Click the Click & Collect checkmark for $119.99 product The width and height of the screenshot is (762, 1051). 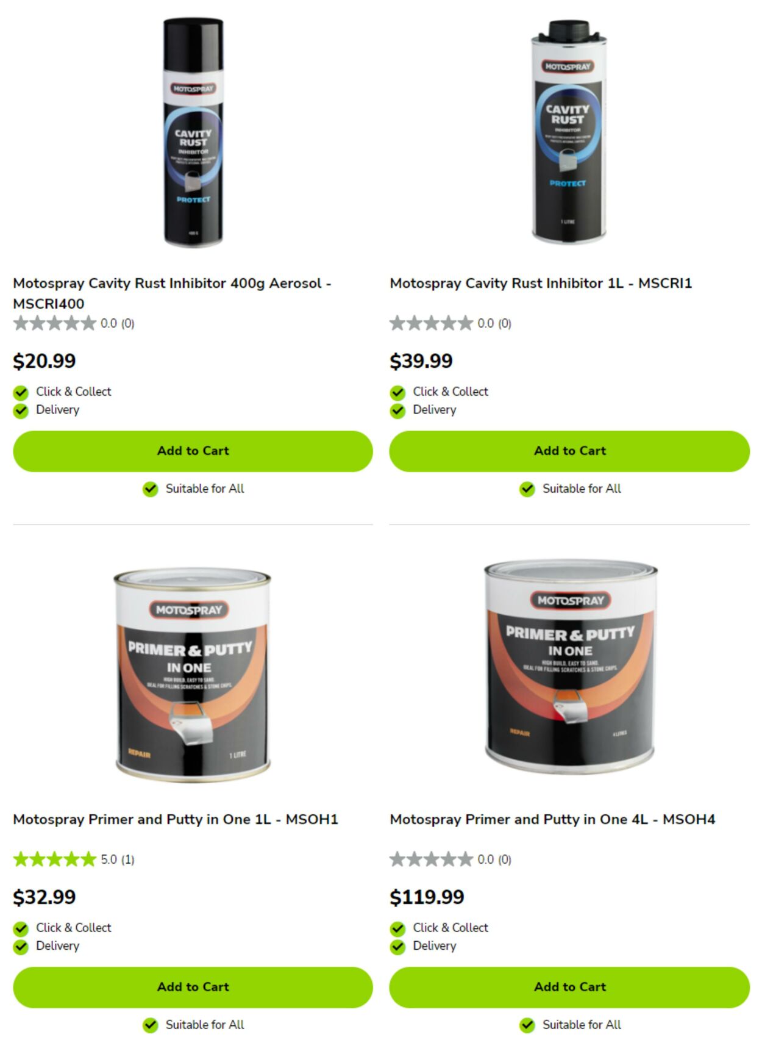[397, 928]
